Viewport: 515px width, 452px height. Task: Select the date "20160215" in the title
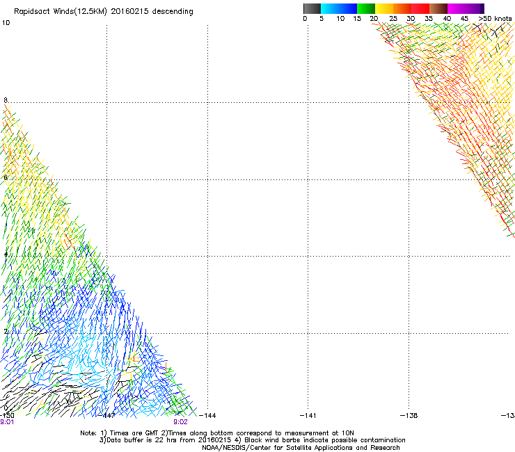click(x=129, y=11)
